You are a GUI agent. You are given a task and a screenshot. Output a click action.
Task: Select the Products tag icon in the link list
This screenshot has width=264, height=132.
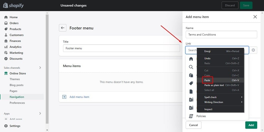click(x=191, y=83)
